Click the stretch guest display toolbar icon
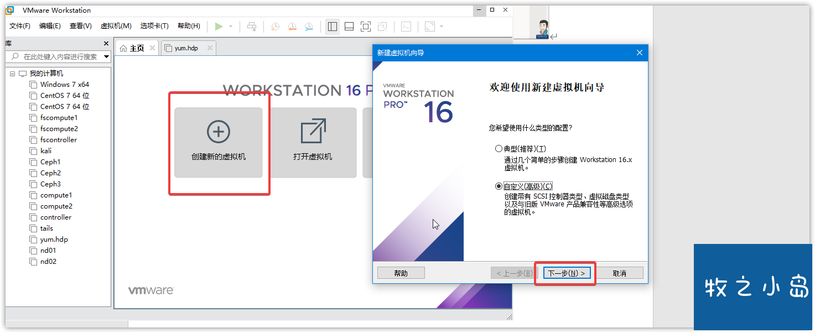 (x=430, y=26)
